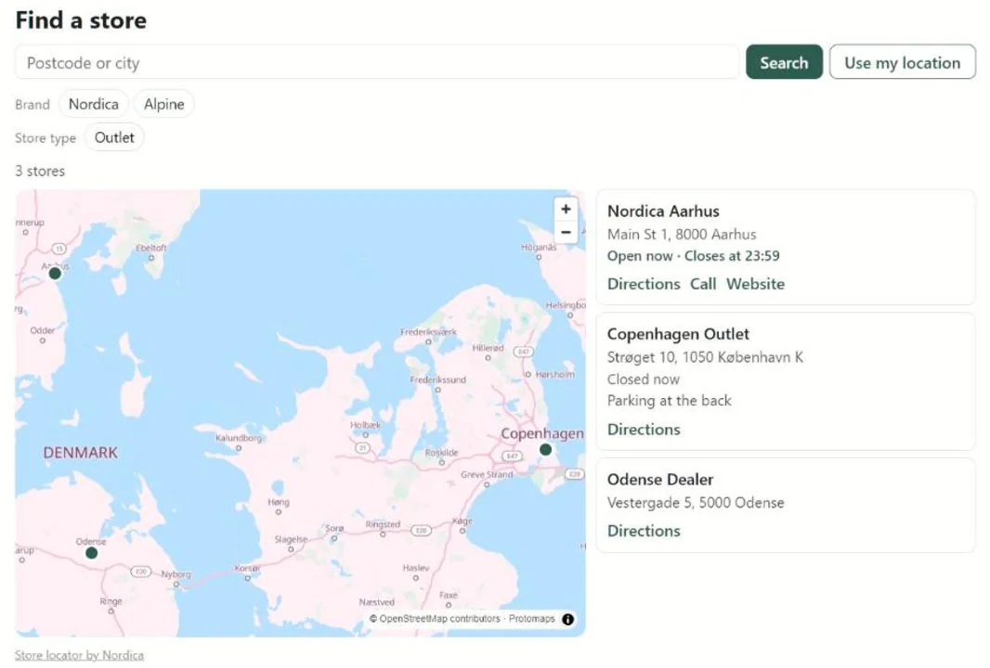990x668 pixels.
Task: Get Directions to Nordica Aarhus
Action: (x=644, y=284)
